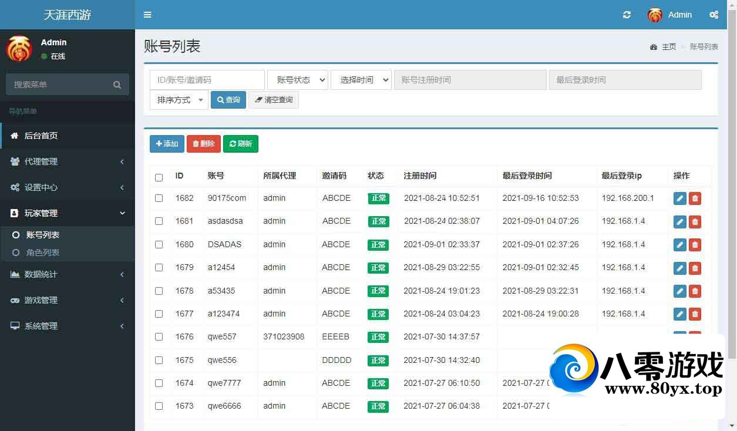Expand the 系统管理 sidebar menu
Image resolution: width=737 pixels, height=431 pixels.
68,326
